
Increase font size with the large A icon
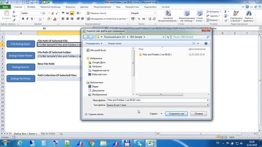click(53, 13)
